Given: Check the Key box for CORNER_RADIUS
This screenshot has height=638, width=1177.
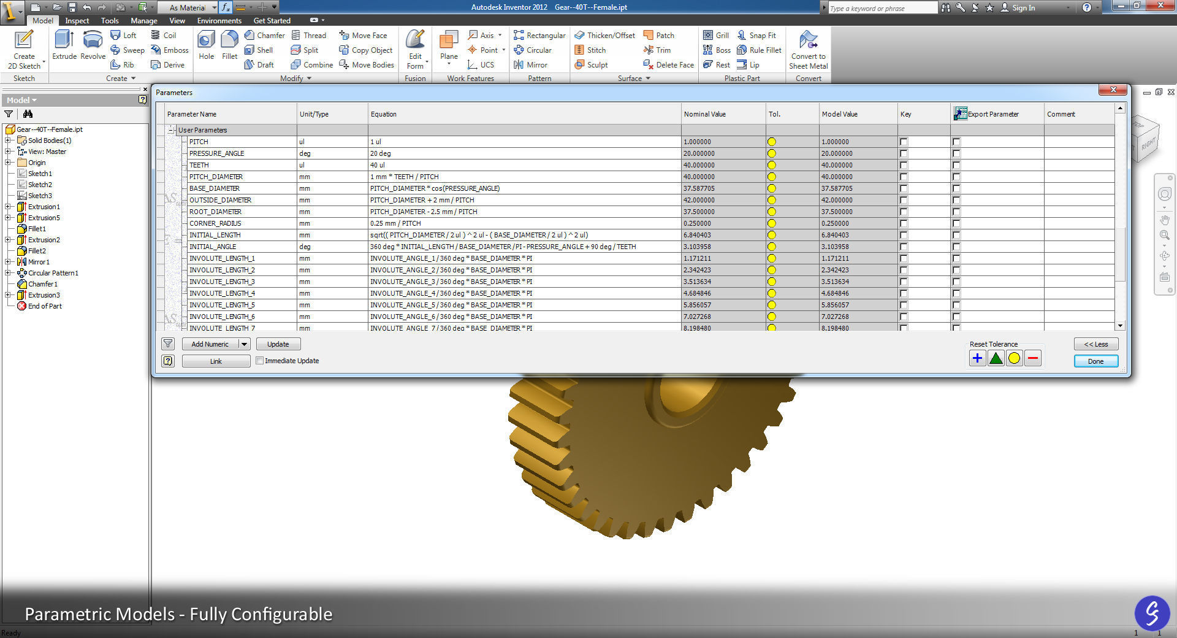Looking at the screenshot, I should (904, 223).
